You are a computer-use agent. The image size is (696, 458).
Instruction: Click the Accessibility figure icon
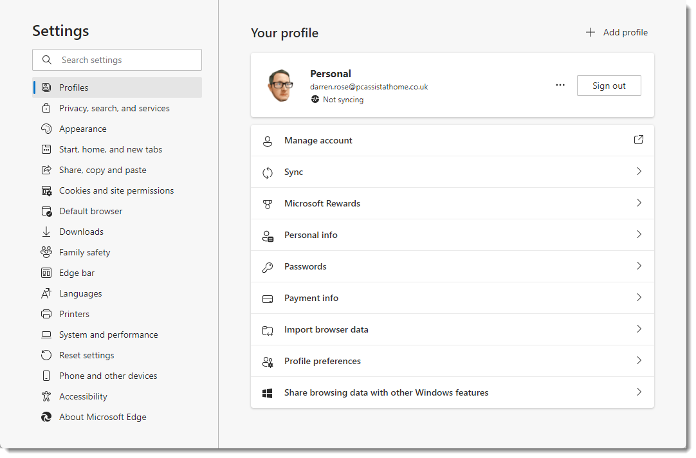coord(46,396)
